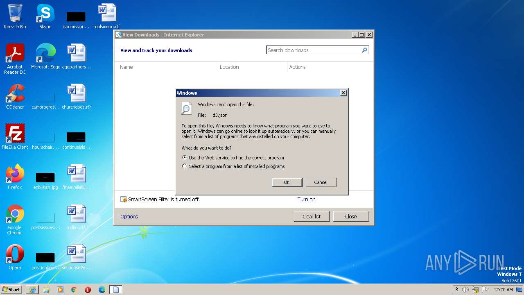The height and width of the screenshot is (295, 524).
Task: Click OK in the Windows dialog
Action: (x=287, y=182)
